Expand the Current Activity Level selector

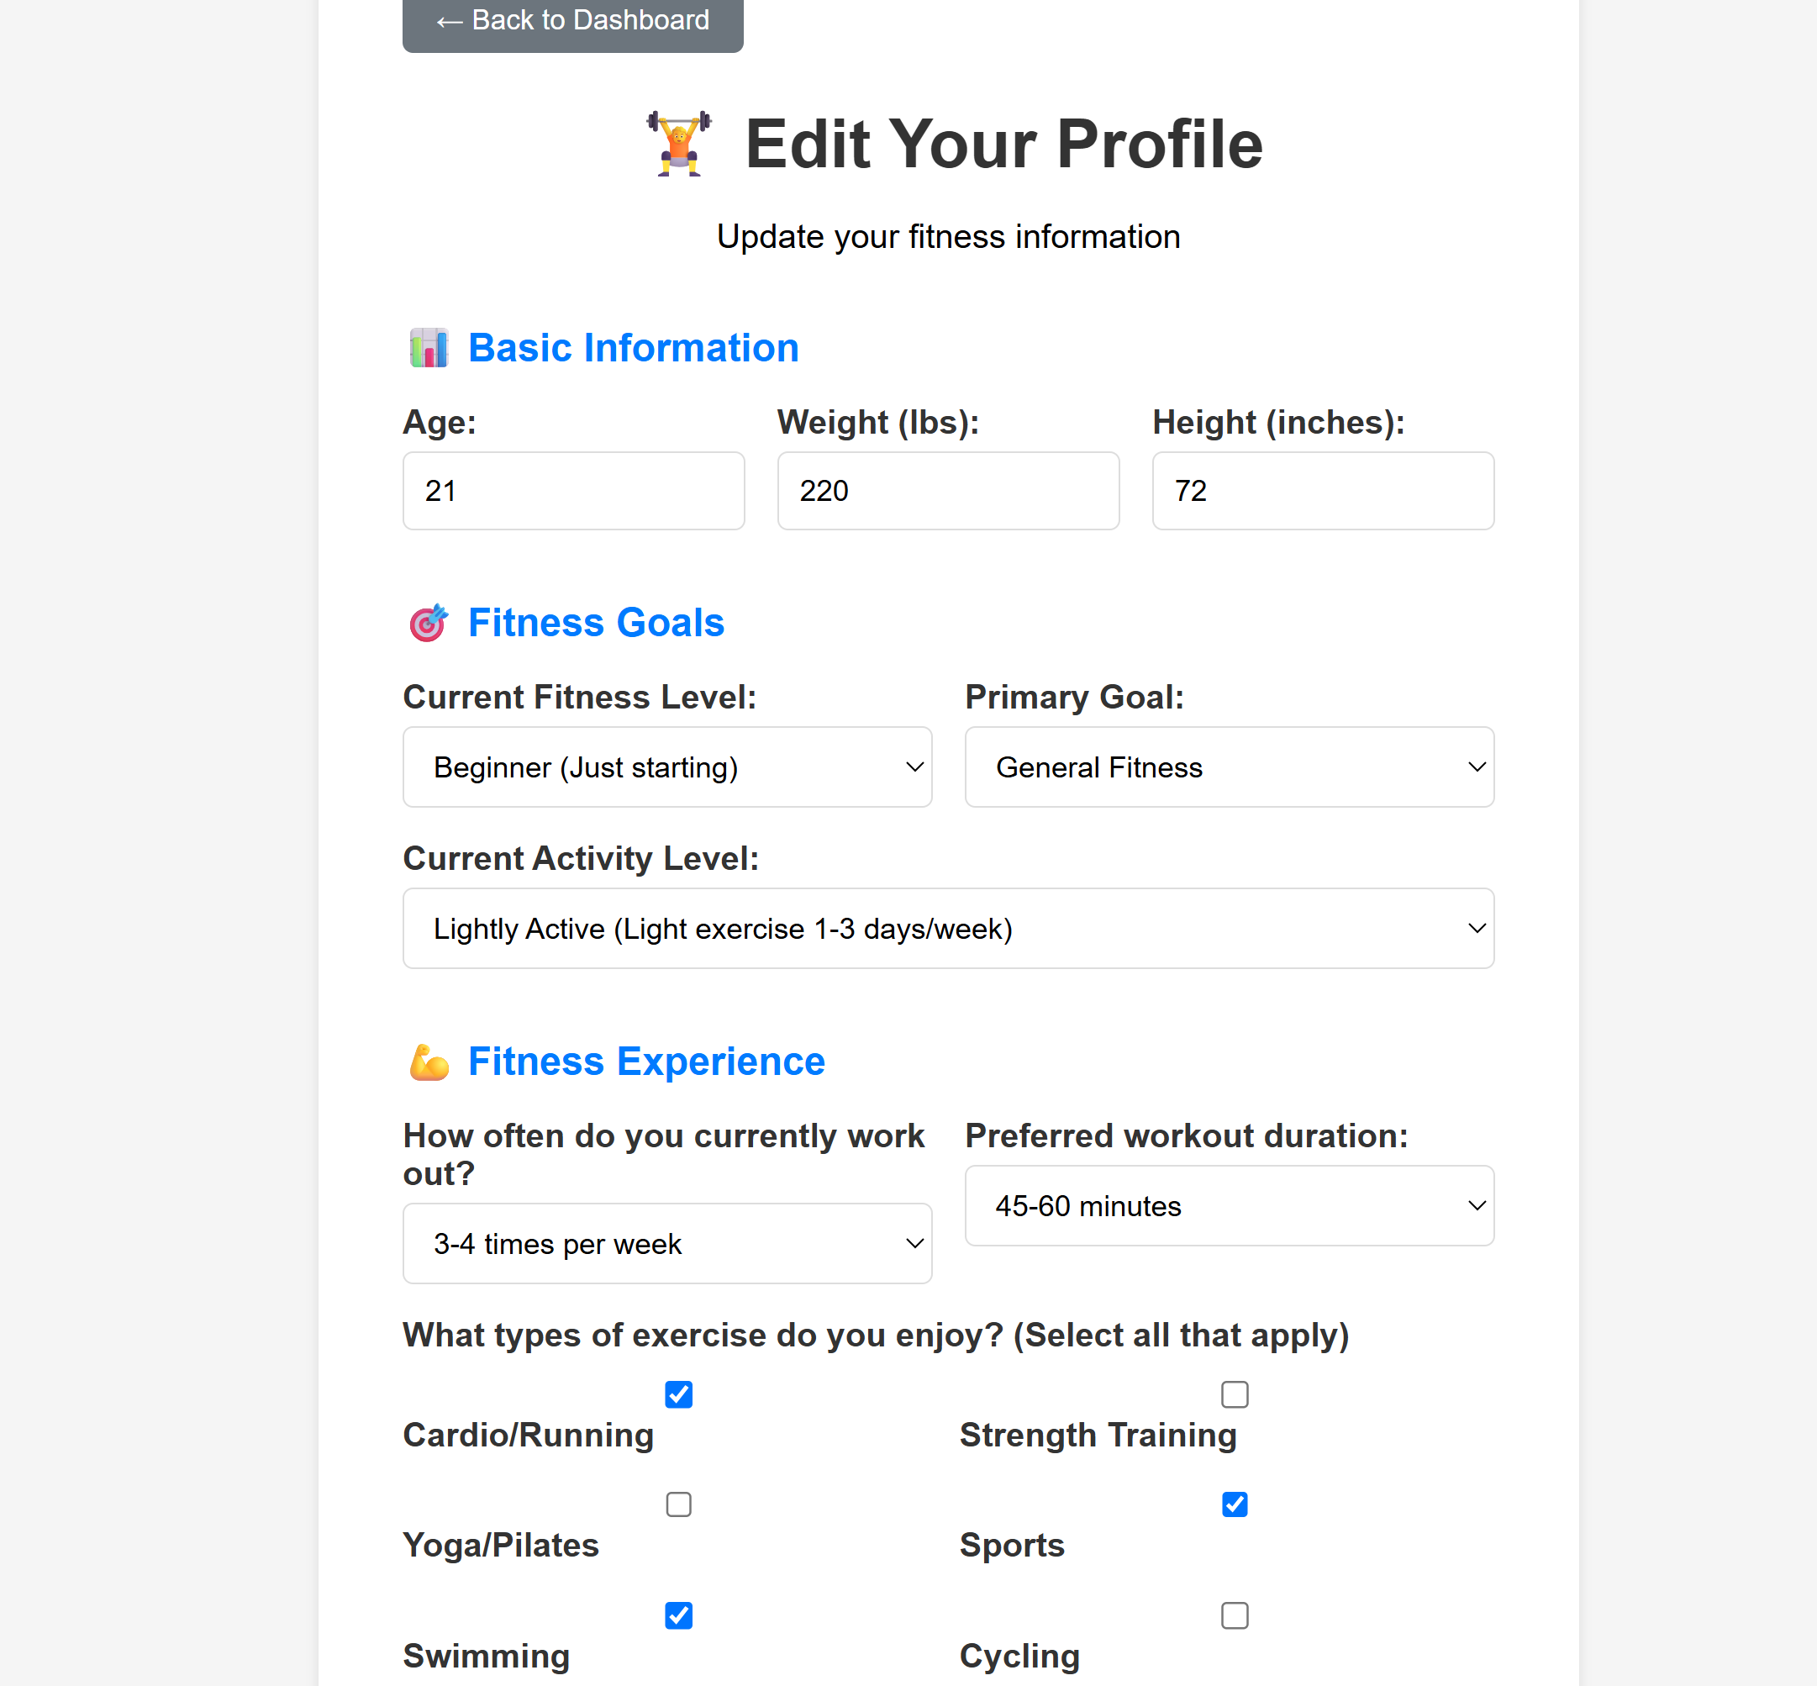pos(948,928)
